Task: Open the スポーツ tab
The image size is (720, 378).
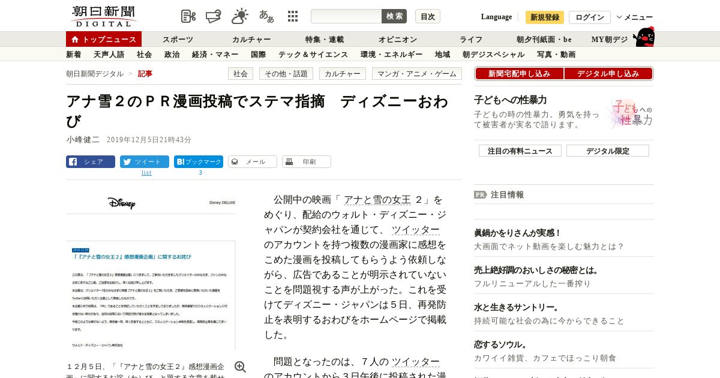Action: 178,40
